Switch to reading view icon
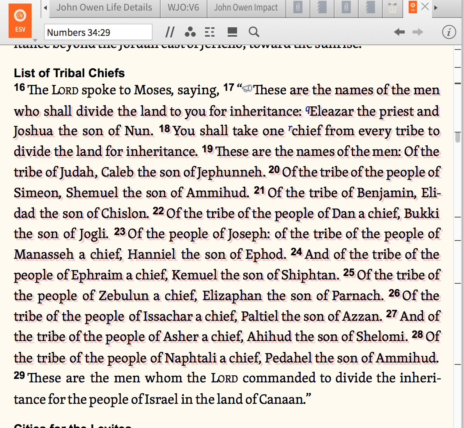Viewport: 464px width, 428px height. pos(232,32)
